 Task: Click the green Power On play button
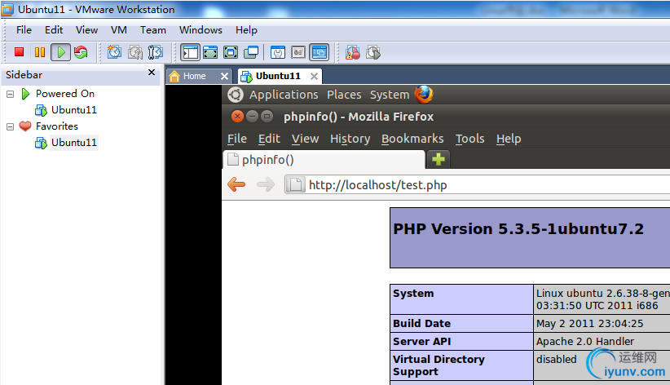click(x=60, y=52)
